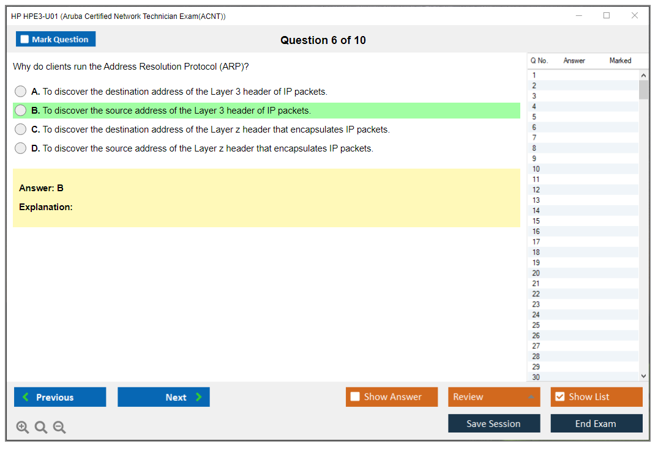
Task: Maximize the exam window
Action: (607, 16)
